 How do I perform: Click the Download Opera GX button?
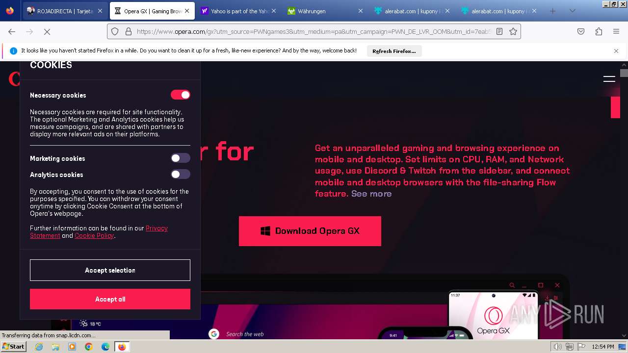[310, 231]
